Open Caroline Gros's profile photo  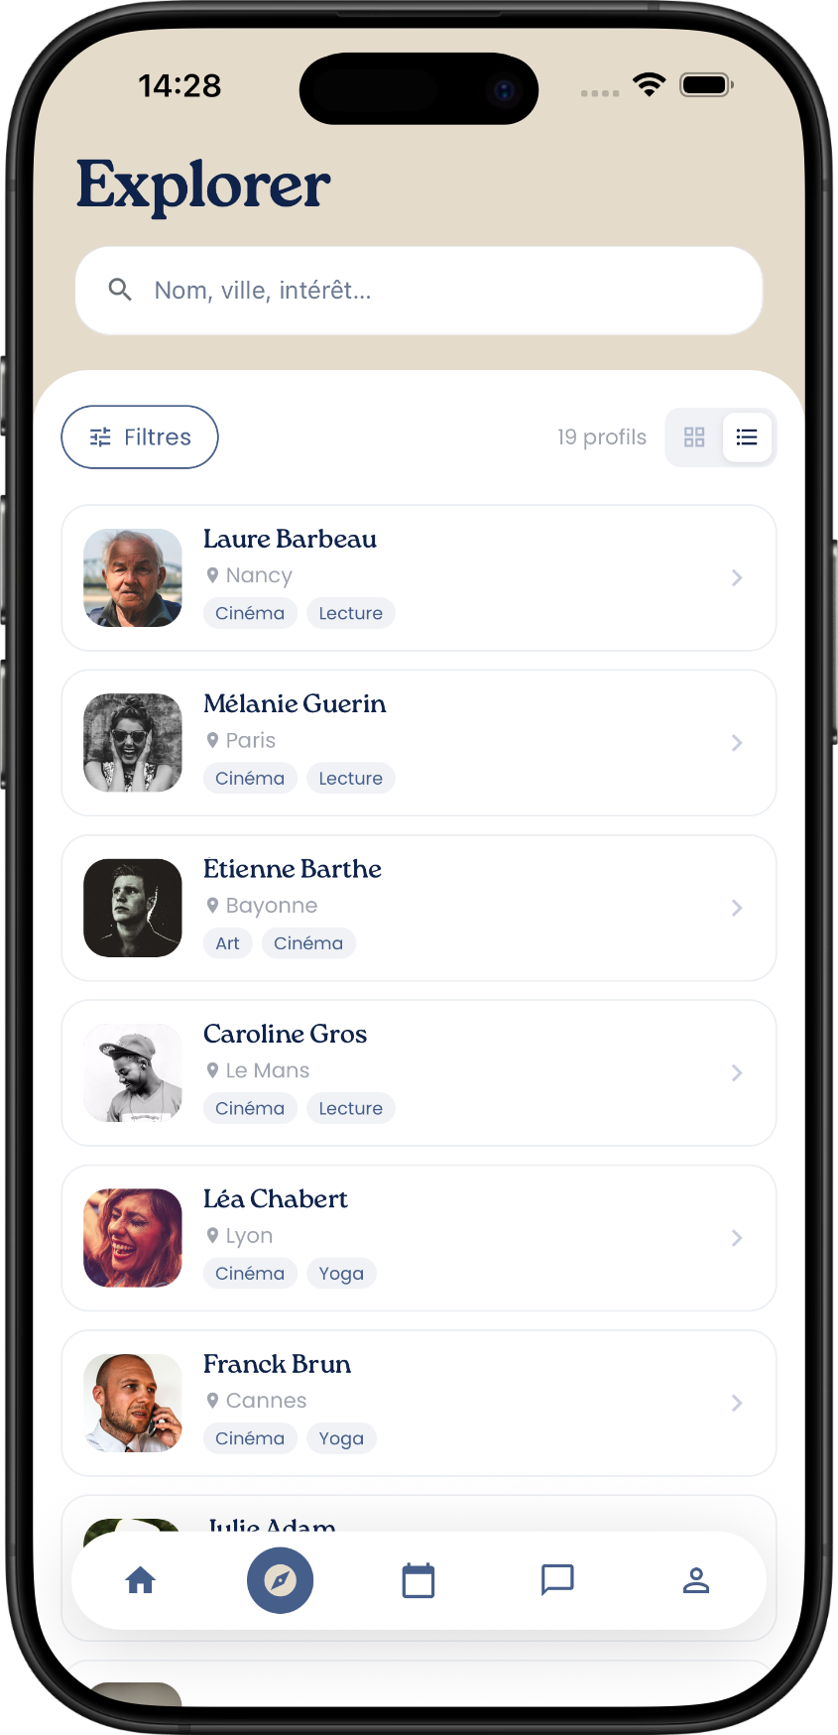click(x=133, y=1073)
